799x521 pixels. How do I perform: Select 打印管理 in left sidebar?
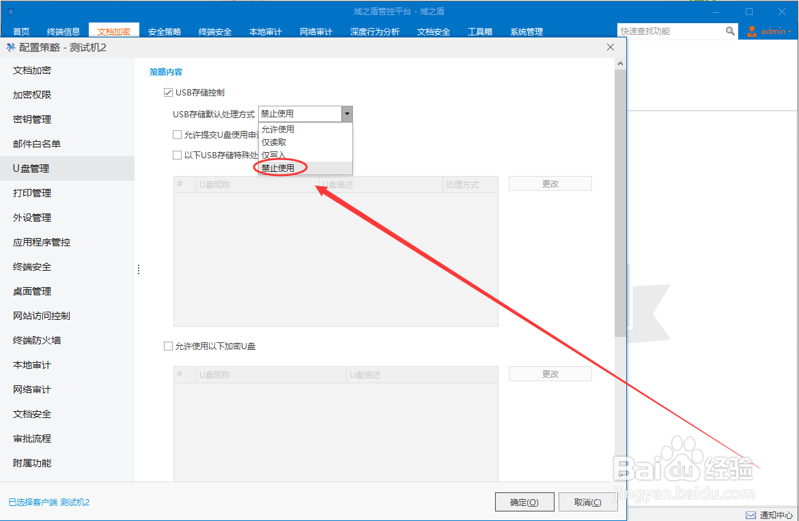tap(67, 193)
